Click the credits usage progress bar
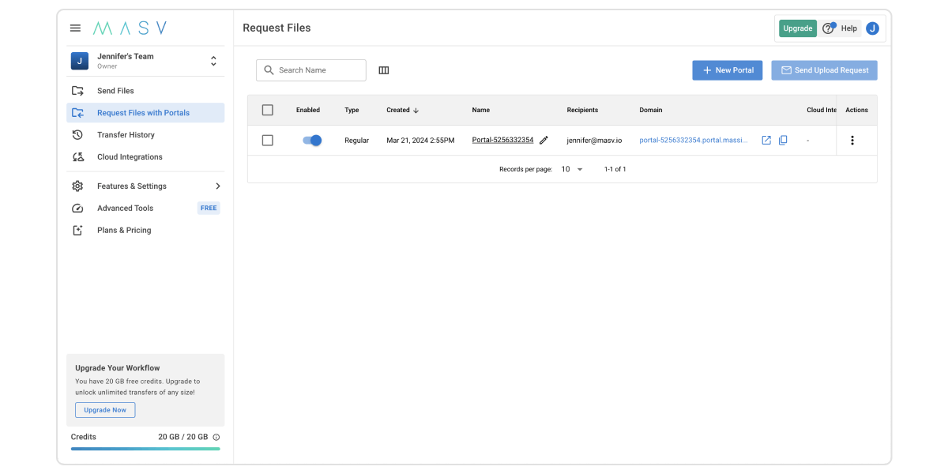 [x=145, y=449]
